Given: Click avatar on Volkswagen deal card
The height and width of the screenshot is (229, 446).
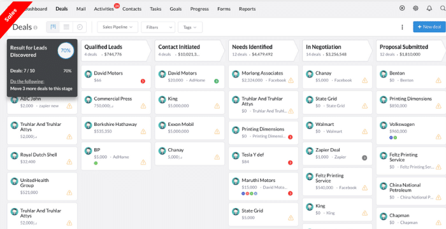Looking at the screenshot, I should [384, 125].
